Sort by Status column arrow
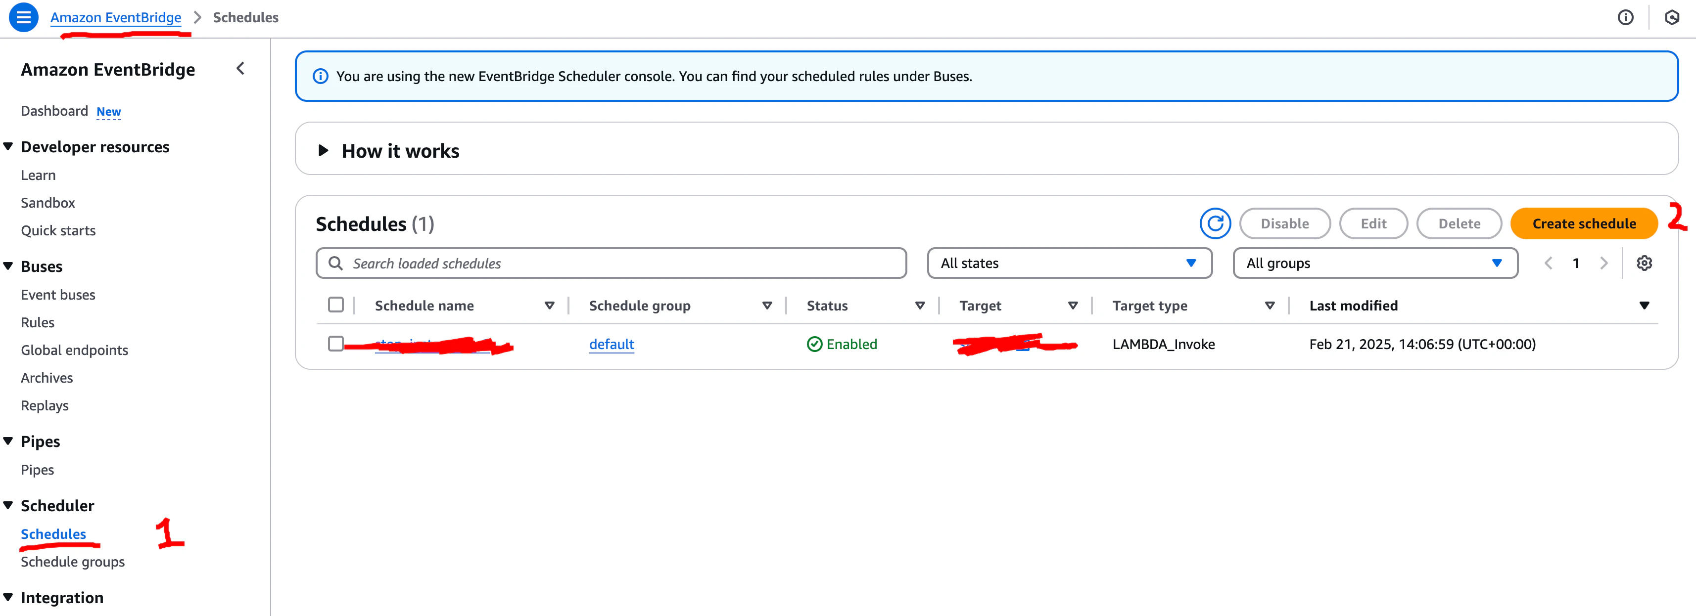This screenshot has width=1696, height=616. point(920,306)
